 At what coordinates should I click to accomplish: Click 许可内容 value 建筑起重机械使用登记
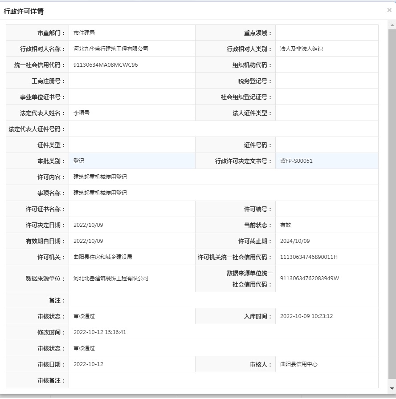point(100,177)
